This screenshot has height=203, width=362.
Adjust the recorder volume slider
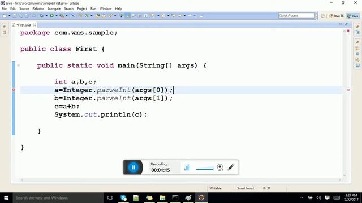(205, 169)
